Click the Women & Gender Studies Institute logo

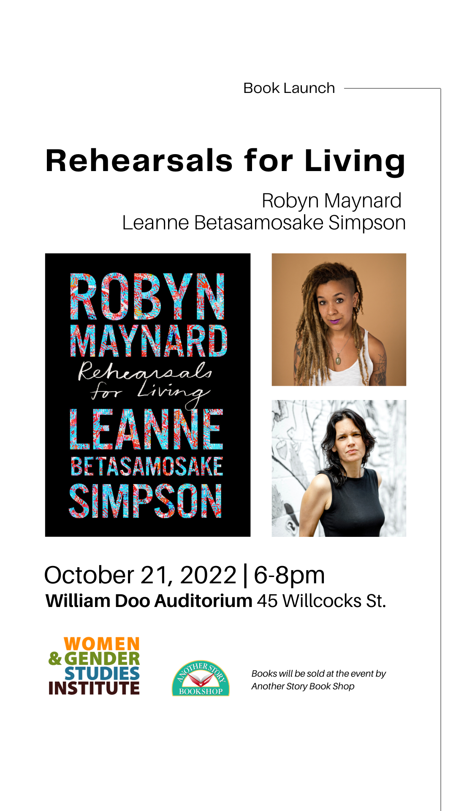(x=94, y=666)
